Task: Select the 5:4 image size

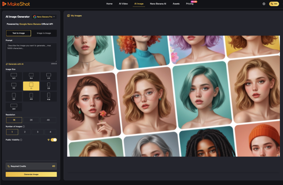Action: 31,76
